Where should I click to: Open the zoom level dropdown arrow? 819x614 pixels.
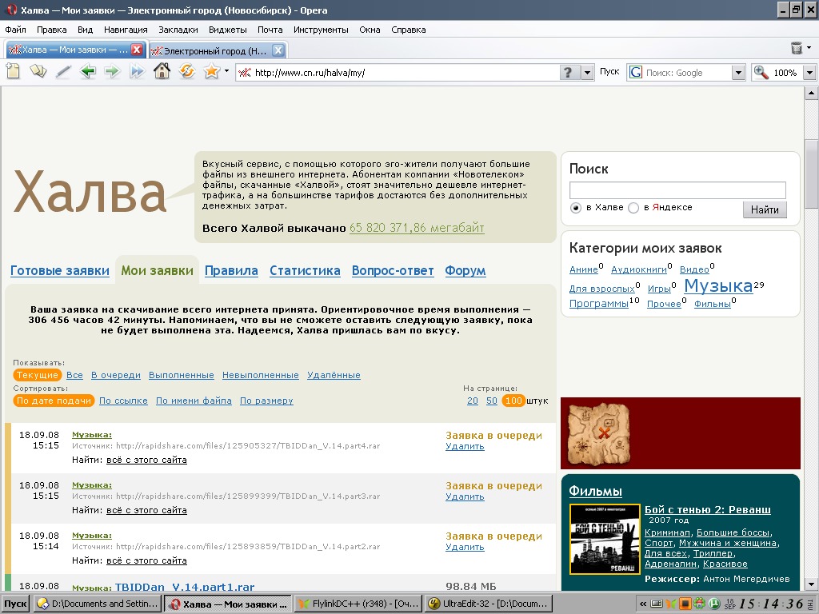pos(809,72)
